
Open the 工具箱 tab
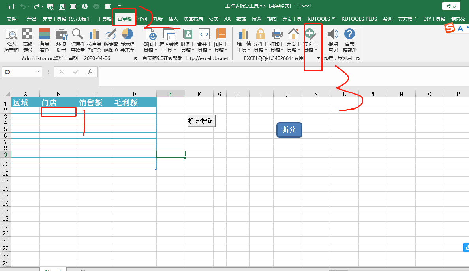coord(104,19)
